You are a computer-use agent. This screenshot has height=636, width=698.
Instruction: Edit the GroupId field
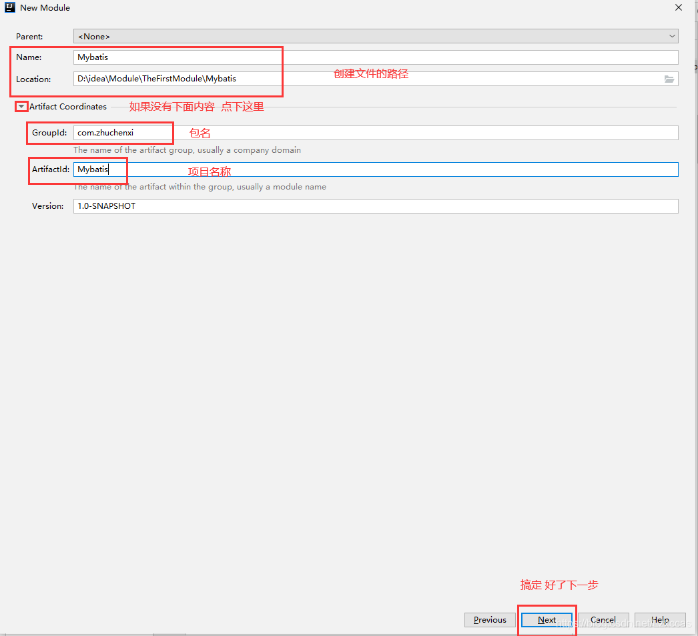click(376, 133)
